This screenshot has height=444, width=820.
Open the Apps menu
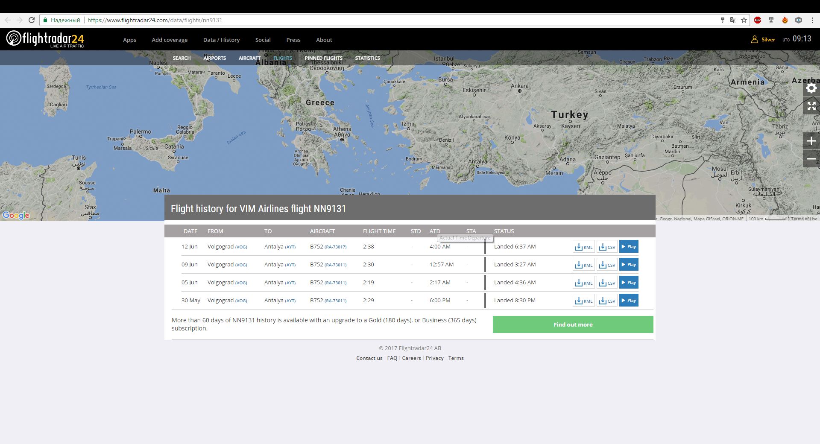coord(129,40)
